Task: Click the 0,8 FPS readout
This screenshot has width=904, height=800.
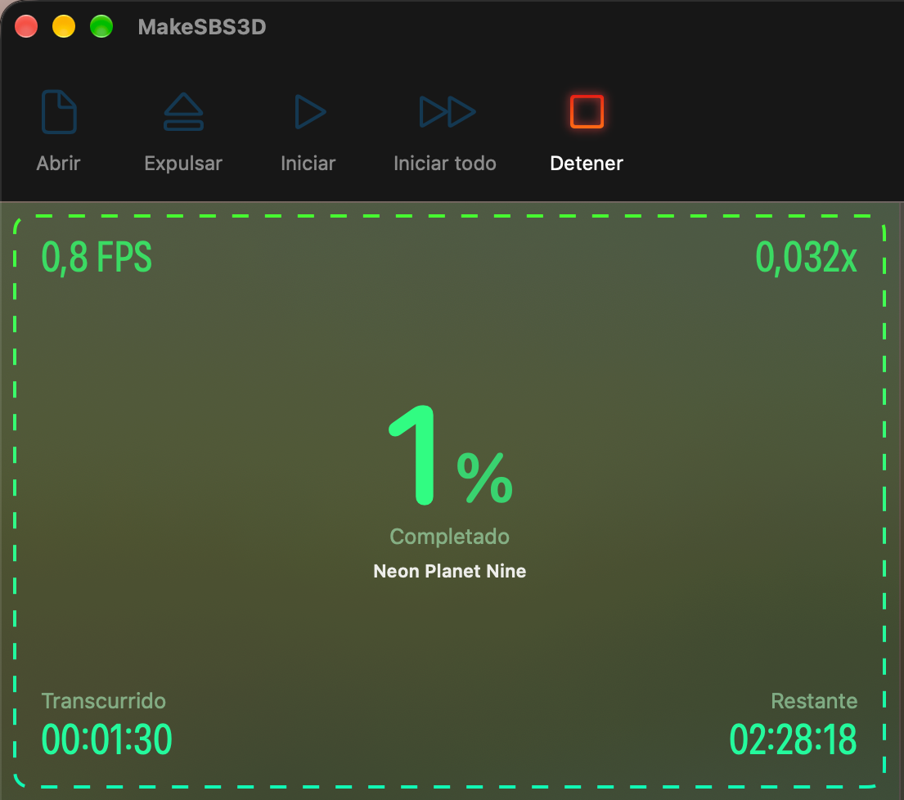Action: pos(97,257)
